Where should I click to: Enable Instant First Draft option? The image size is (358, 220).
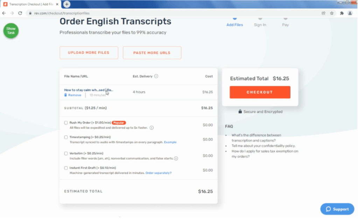pos(65,168)
